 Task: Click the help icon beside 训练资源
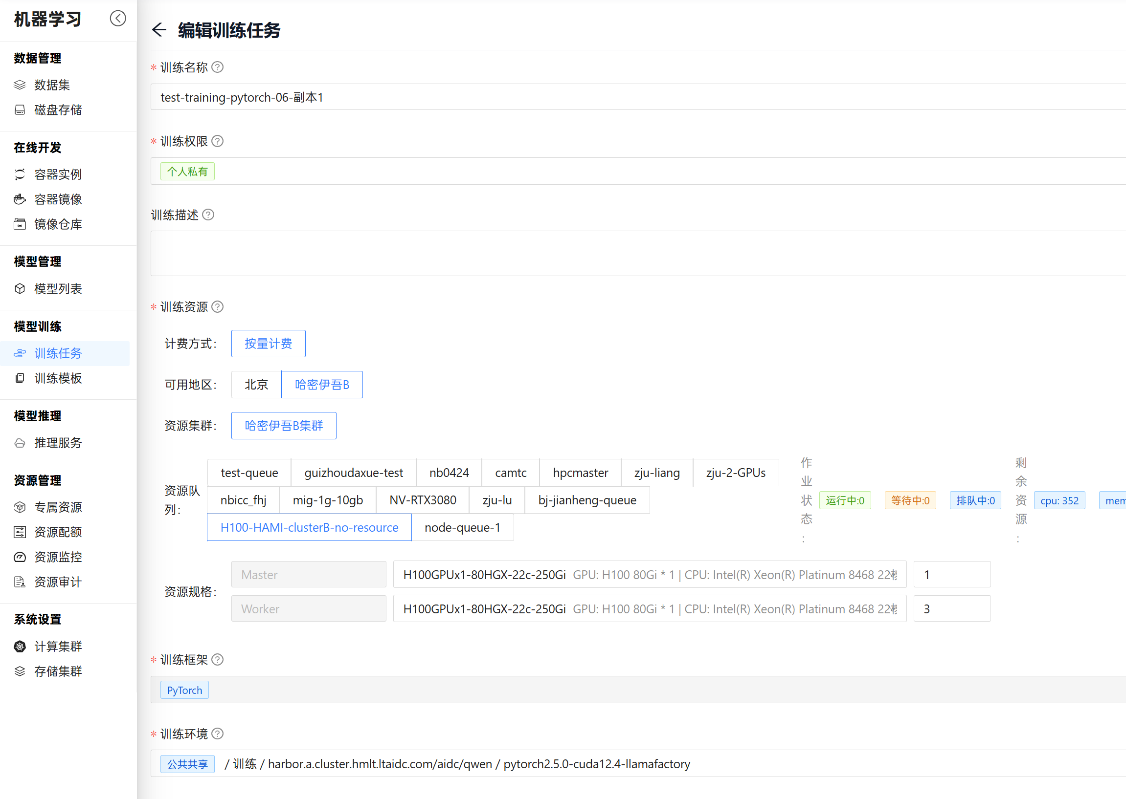tap(217, 307)
